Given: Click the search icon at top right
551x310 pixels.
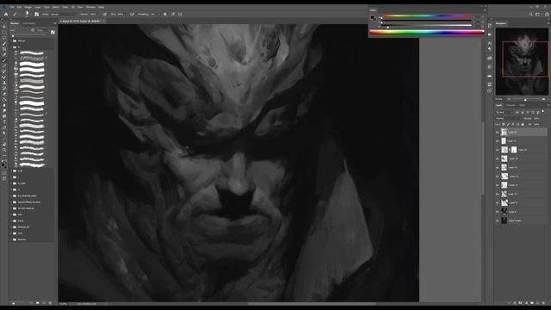Looking at the screenshot, I should point(531,15).
